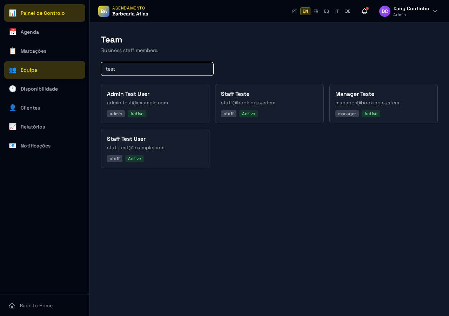Click the Dany Coutinho user name
The width and height of the screenshot is (449, 316).
pos(411,8)
